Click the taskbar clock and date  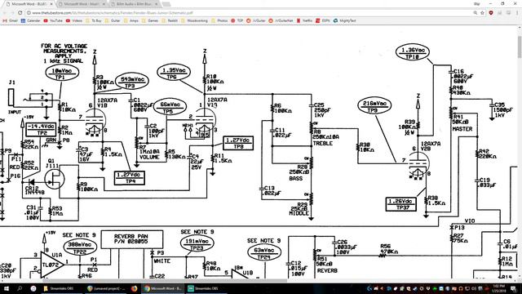click(x=498, y=288)
